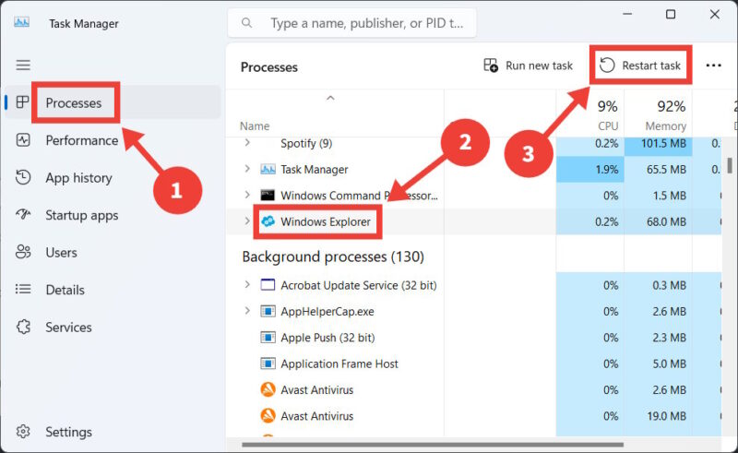738x453 pixels.
Task: Click the horizontal scrollbar at bottom
Action: click(x=461, y=443)
